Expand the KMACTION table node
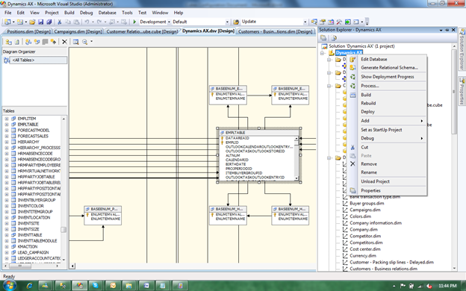Image resolution: width=466 pixels, height=291 pixels. coord(7,246)
